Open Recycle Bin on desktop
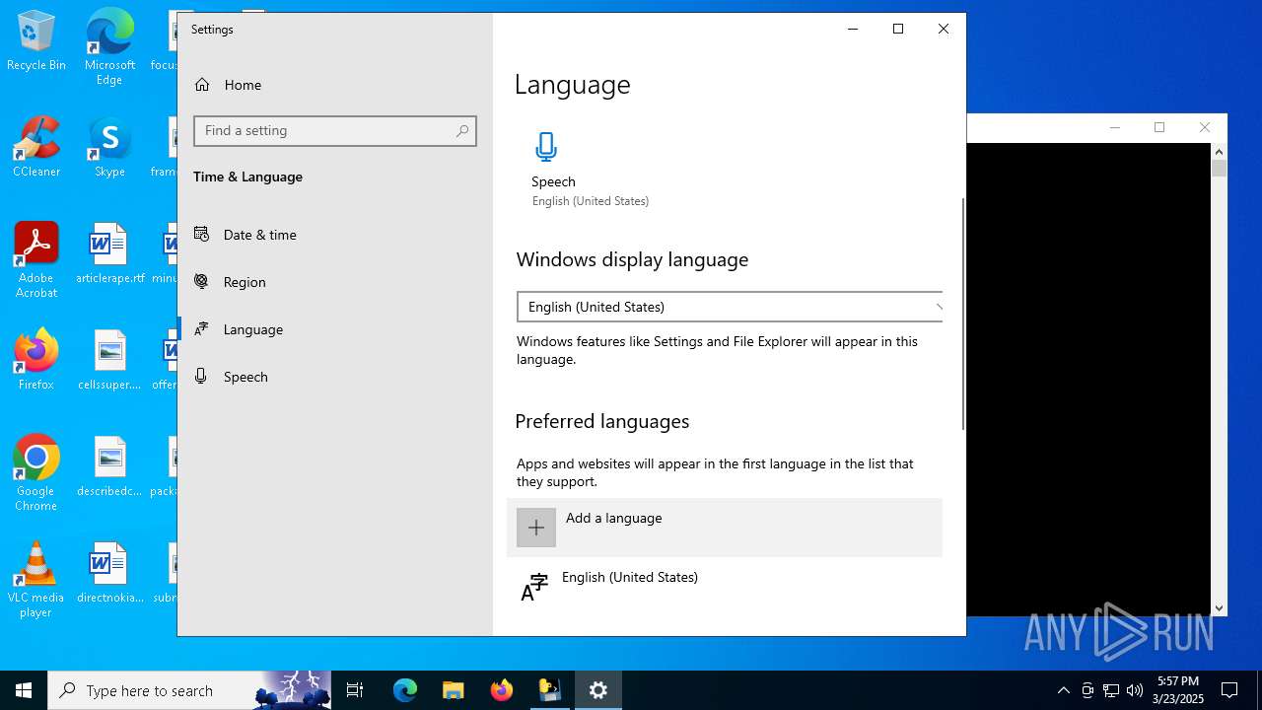The height and width of the screenshot is (710, 1262). click(x=36, y=39)
